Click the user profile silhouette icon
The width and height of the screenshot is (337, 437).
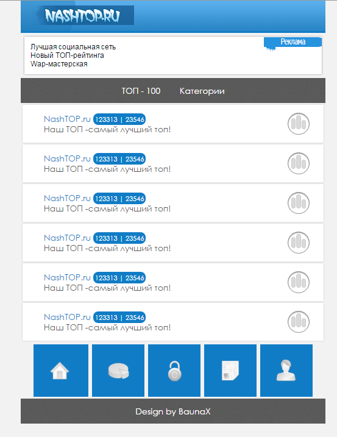pyautogui.click(x=286, y=371)
